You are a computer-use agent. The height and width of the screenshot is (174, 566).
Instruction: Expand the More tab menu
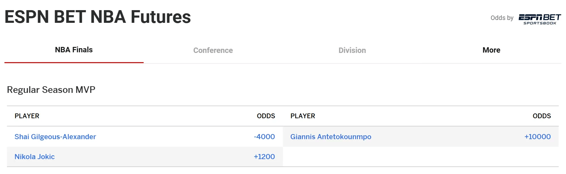point(491,50)
